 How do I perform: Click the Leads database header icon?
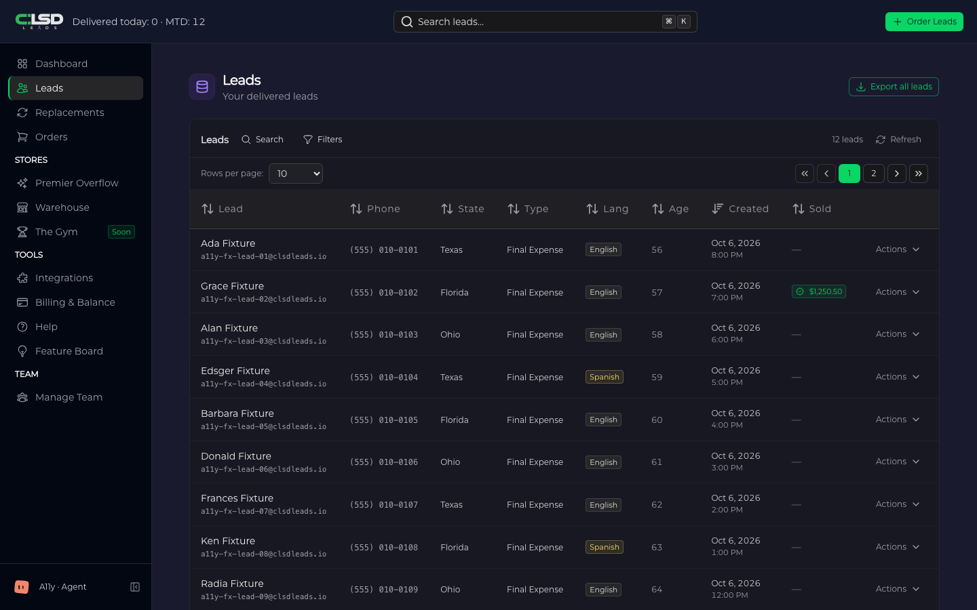202,87
